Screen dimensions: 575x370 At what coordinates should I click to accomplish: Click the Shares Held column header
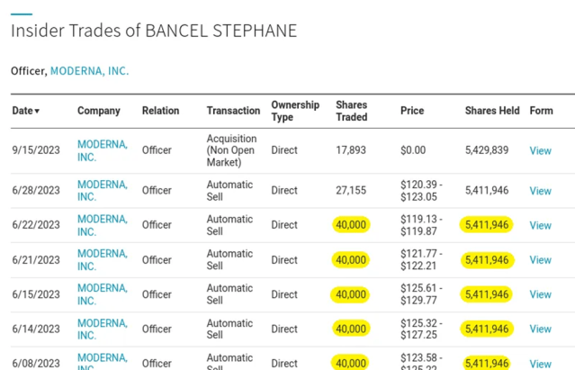pyautogui.click(x=491, y=111)
